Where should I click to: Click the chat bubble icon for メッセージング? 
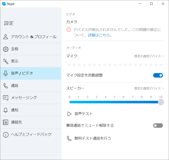(x=5, y=98)
